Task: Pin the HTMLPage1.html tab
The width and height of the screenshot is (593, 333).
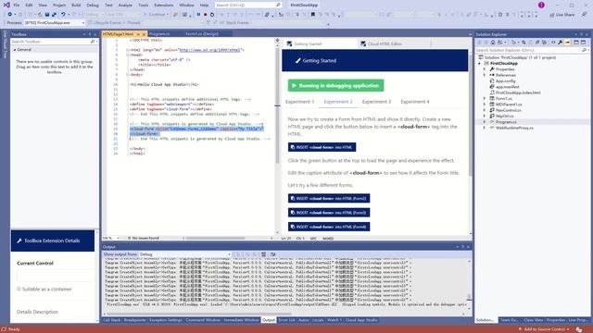Action: [x=138, y=34]
